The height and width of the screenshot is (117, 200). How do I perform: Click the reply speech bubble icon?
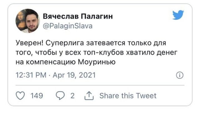[x=60, y=96]
